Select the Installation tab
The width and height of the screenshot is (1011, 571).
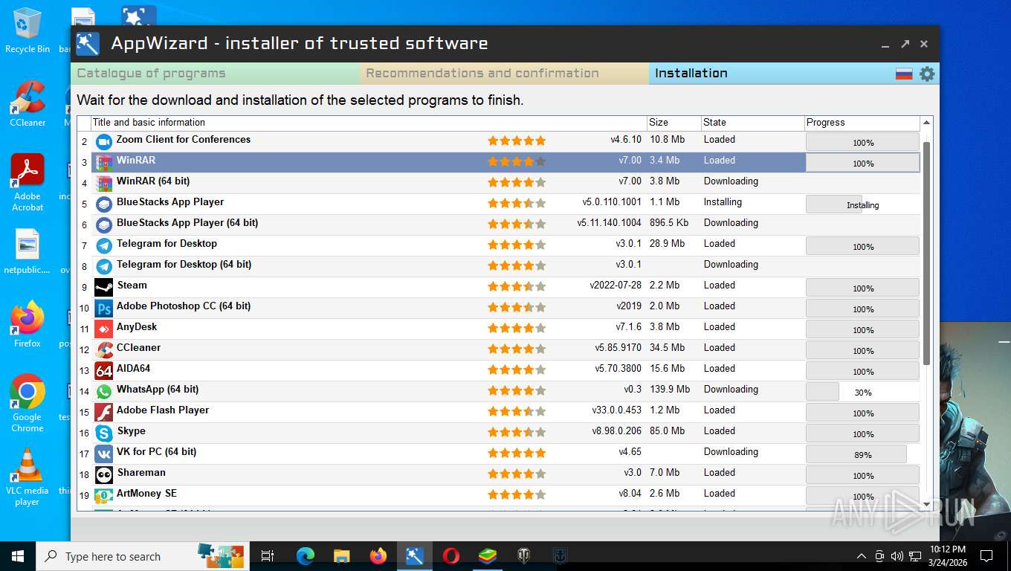[x=770, y=74]
